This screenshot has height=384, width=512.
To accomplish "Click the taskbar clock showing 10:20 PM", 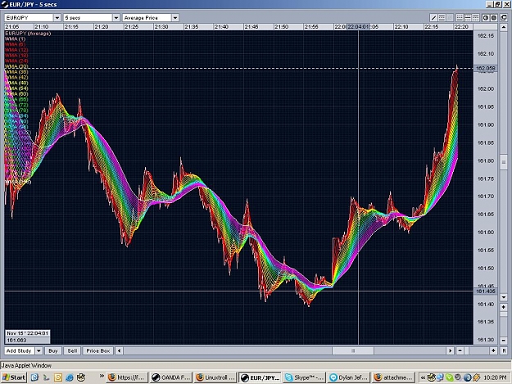I will pyautogui.click(x=495, y=377).
